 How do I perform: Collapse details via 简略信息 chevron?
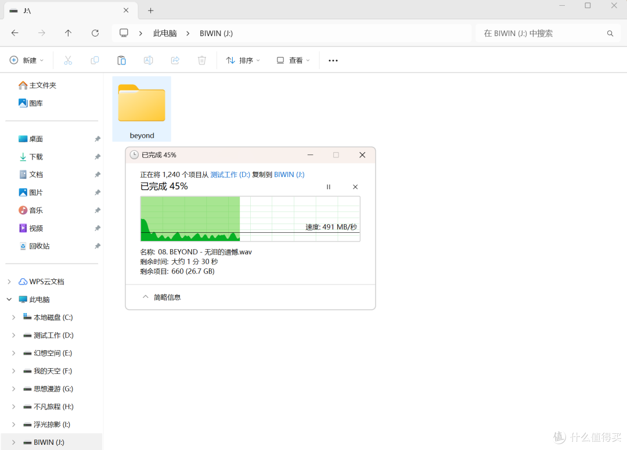tap(146, 297)
